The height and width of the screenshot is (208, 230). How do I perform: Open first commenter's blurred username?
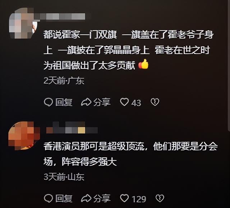pyautogui.click(x=61, y=17)
